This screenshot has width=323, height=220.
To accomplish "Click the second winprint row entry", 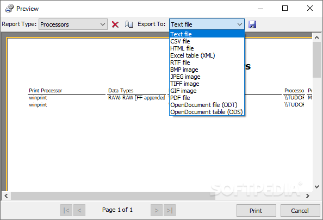I will point(38,105).
